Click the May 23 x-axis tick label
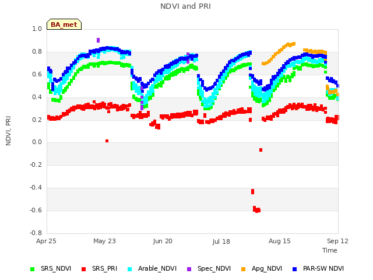 (x=104, y=241)
